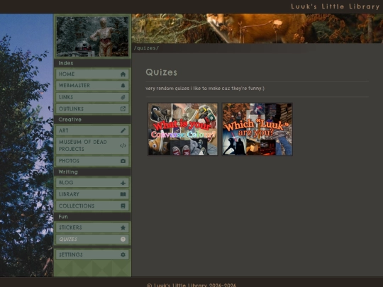
Task: Click the '/quizes/' breadcrumb path
Action: click(x=146, y=48)
